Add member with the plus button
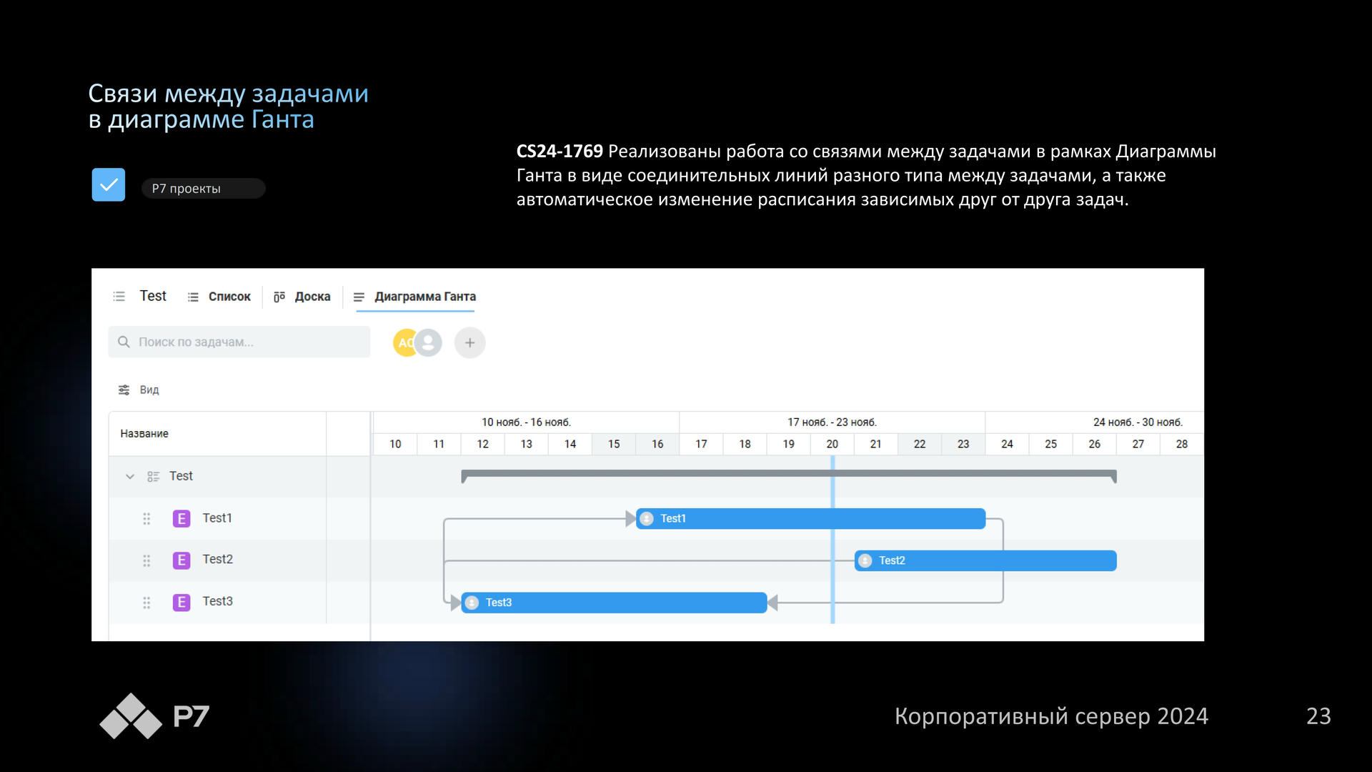 tap(470, 342)
